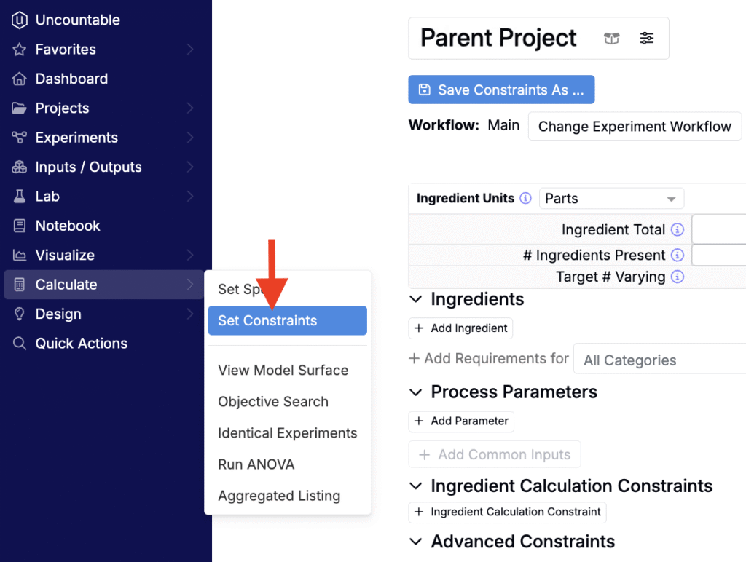Select Run ANOVA menu entry

(256, 464)
